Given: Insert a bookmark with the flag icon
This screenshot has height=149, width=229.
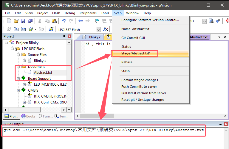Looking at the screenshot, I should tap(97, 21).
